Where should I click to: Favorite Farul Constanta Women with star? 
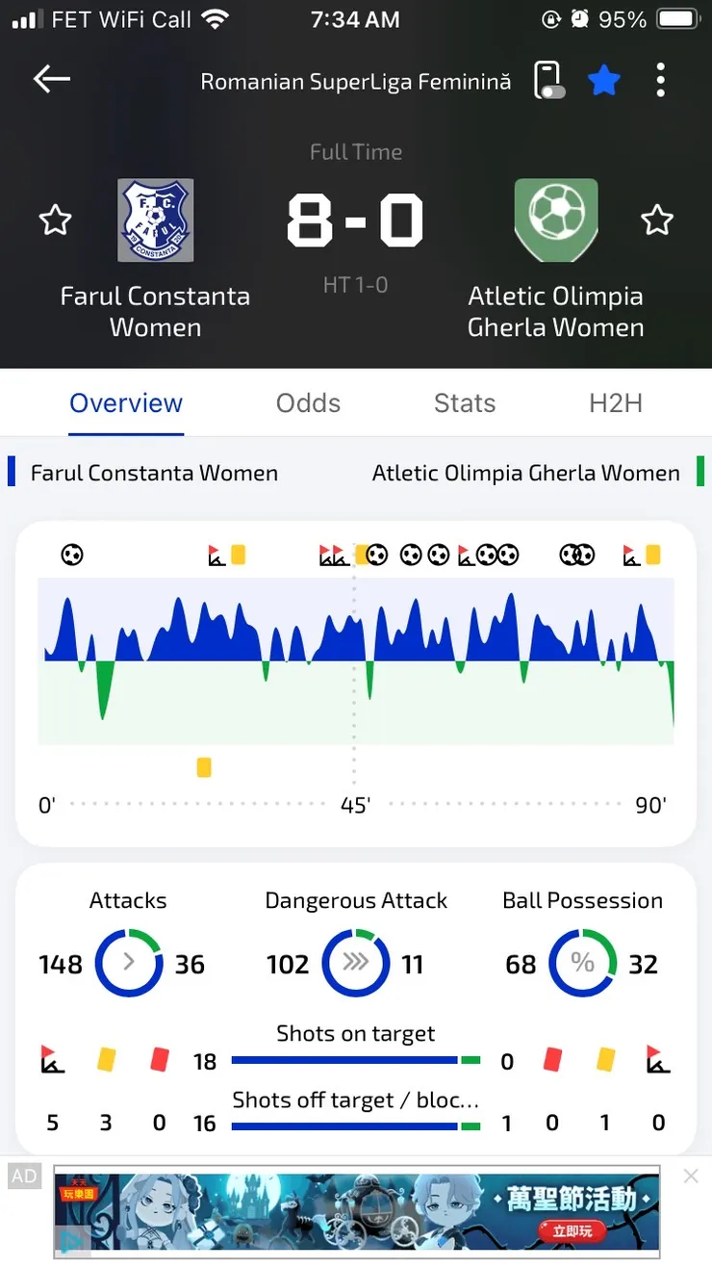[55, 220]
